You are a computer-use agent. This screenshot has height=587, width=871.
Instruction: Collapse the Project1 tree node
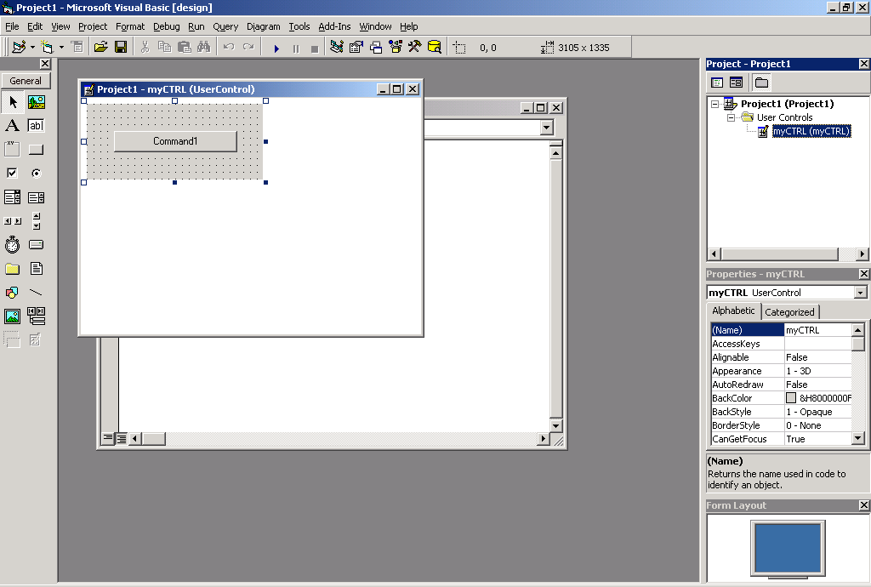[x=714, y=104]
